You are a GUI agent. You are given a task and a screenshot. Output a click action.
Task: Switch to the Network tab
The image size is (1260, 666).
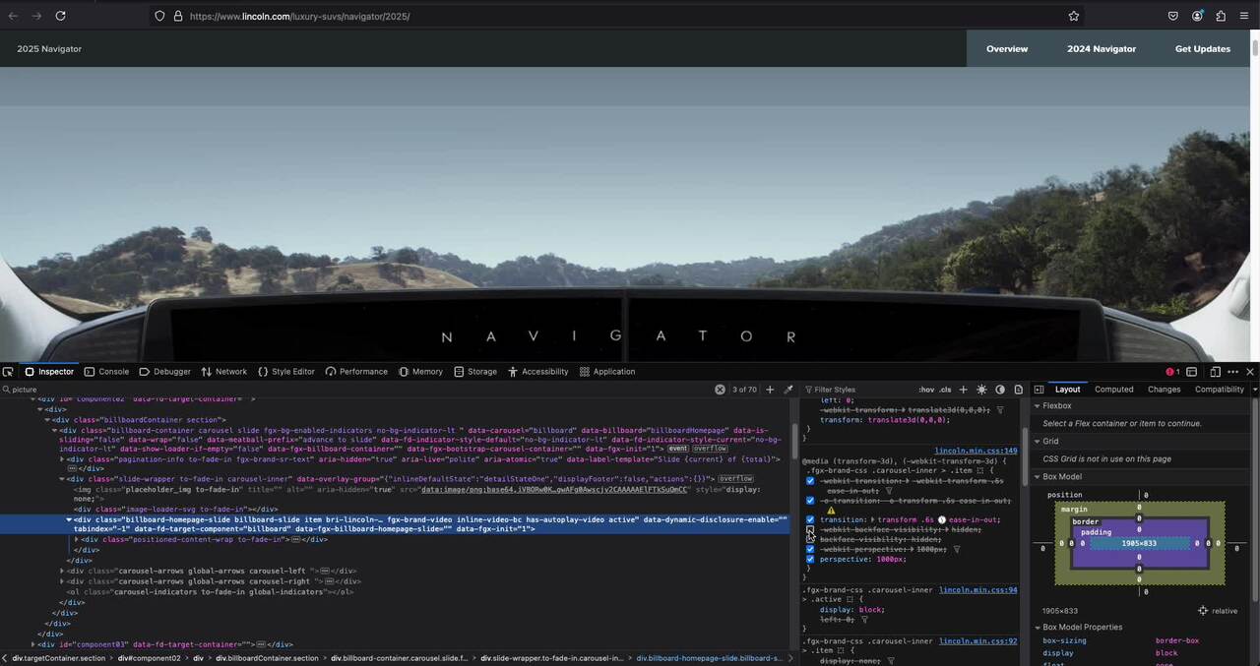click(x=223, y=372)
